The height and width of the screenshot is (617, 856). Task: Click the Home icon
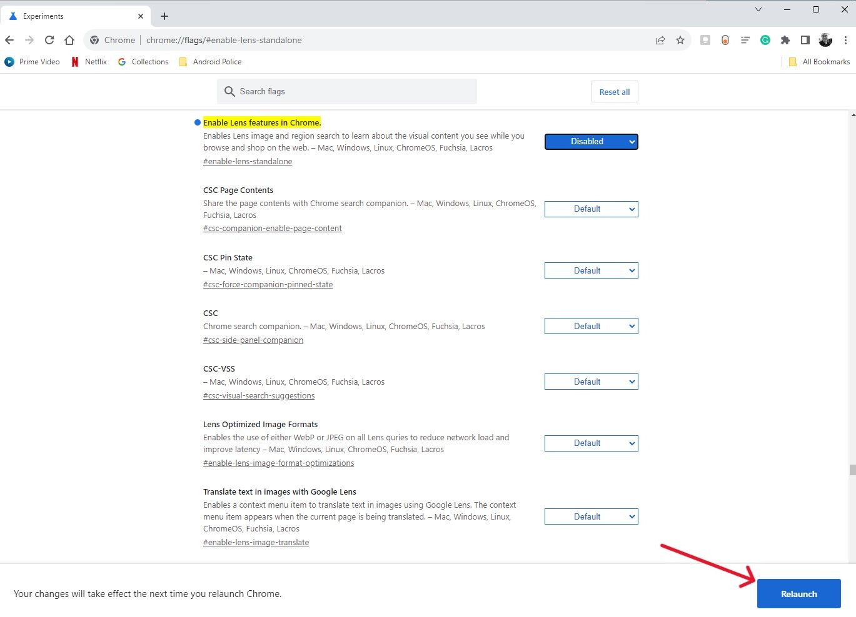(x=69, y=39)
